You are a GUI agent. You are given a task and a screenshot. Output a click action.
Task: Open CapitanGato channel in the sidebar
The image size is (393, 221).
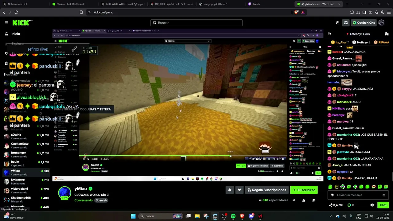(26, 145)
